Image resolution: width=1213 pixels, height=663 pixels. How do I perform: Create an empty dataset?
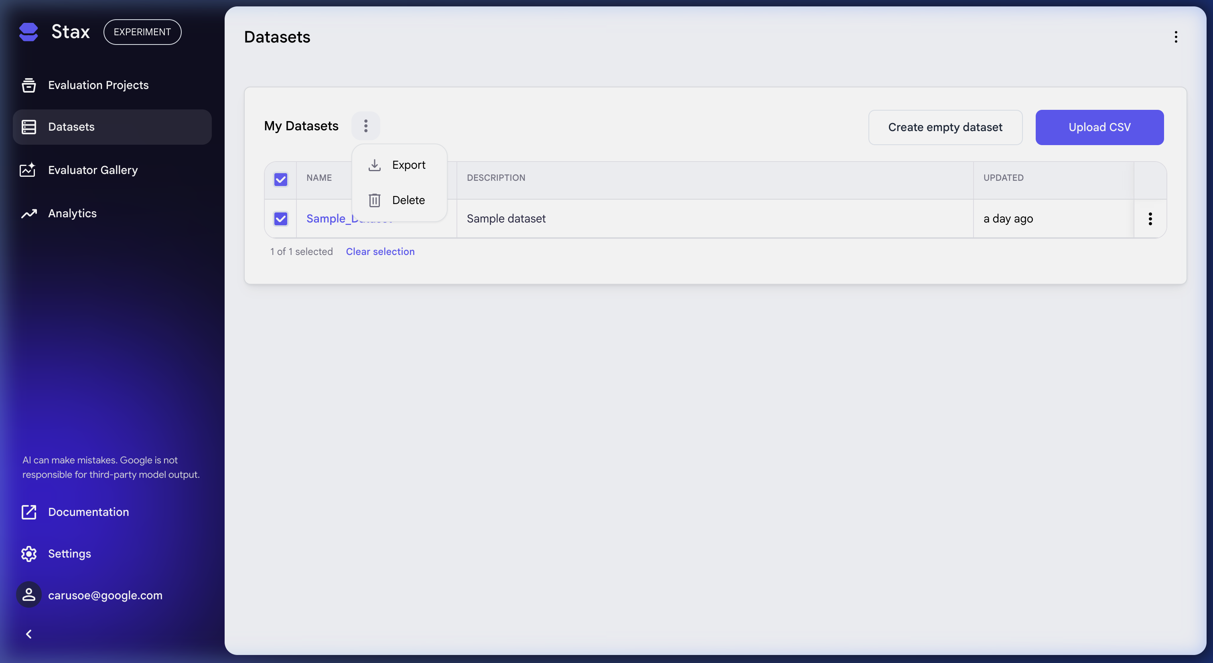click(945, 127)
